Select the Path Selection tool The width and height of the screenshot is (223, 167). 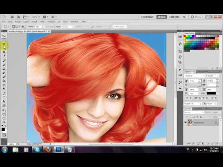click(4, 102)
